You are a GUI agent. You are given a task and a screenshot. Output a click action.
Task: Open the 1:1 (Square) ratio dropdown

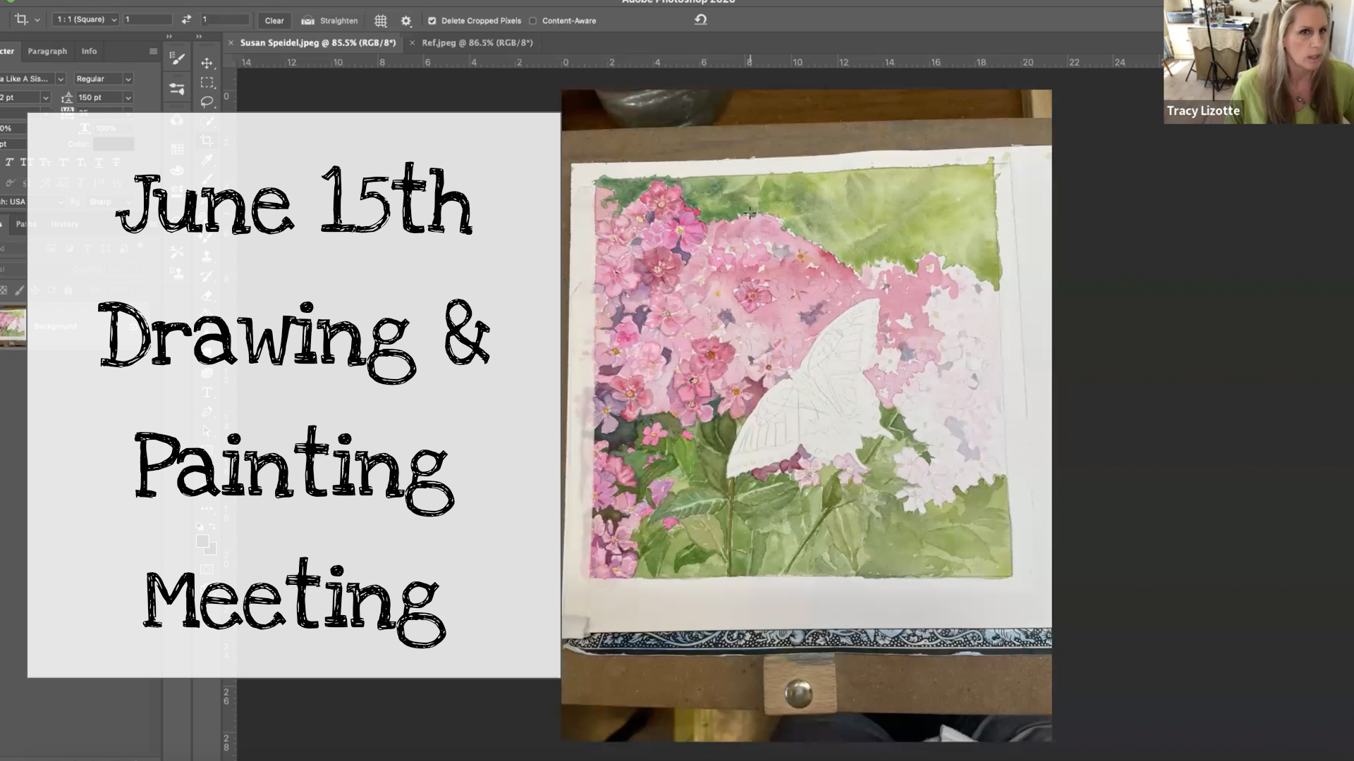(85, 20)
